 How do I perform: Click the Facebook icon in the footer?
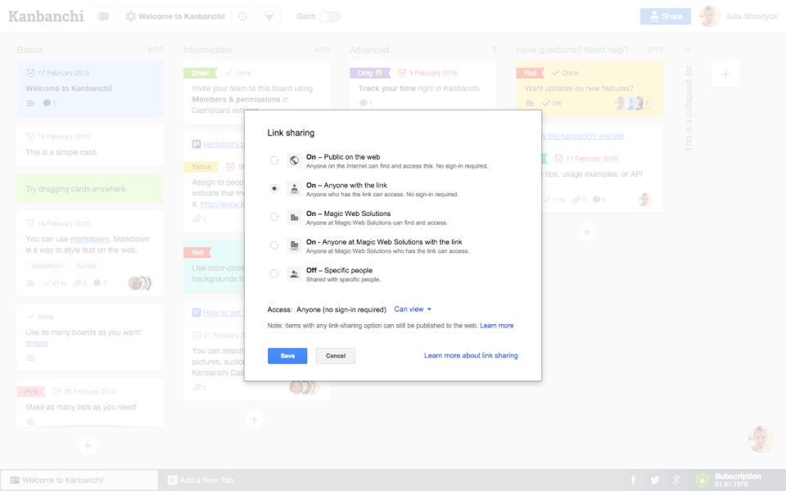coord(633,480)
